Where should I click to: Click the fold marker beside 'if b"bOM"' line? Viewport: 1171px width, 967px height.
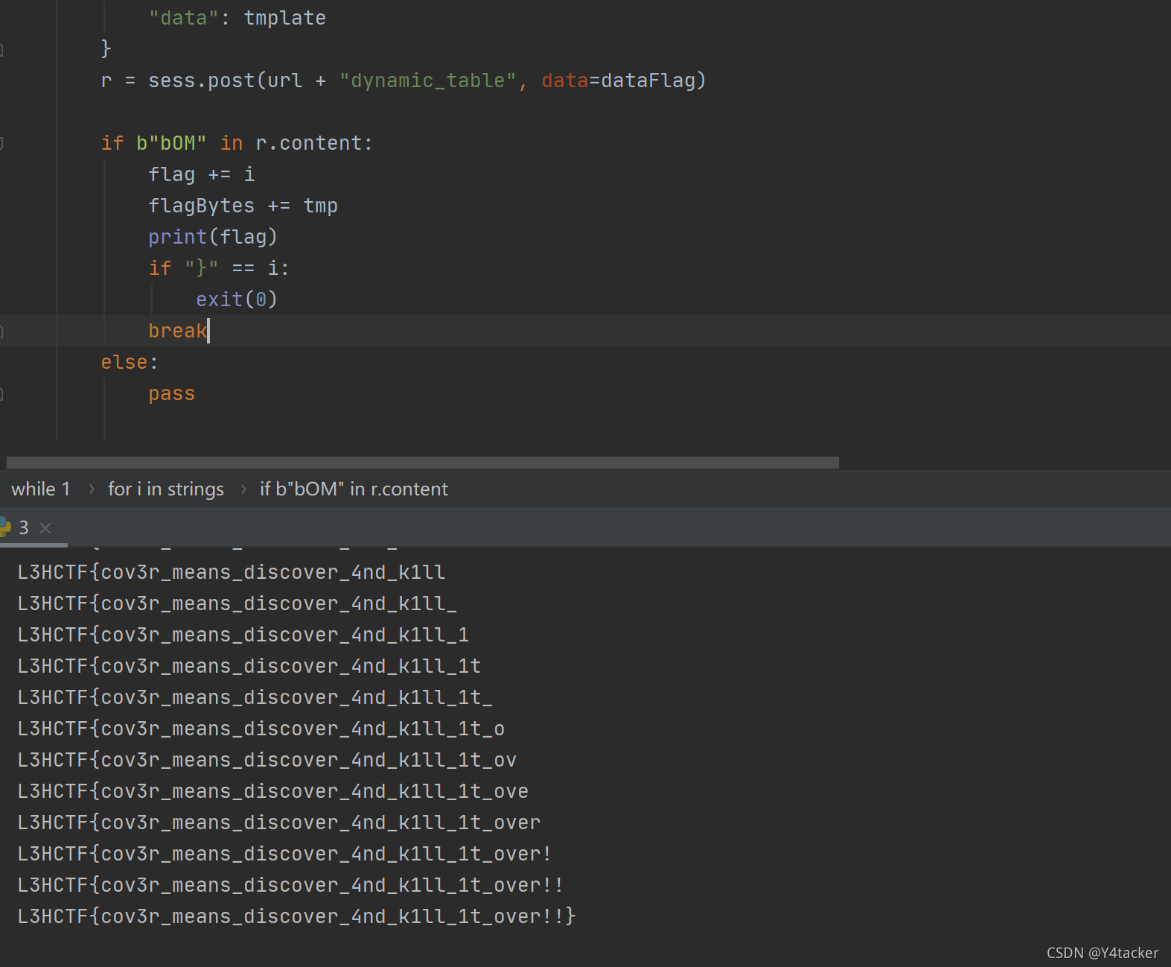click(x=1, y=143)
